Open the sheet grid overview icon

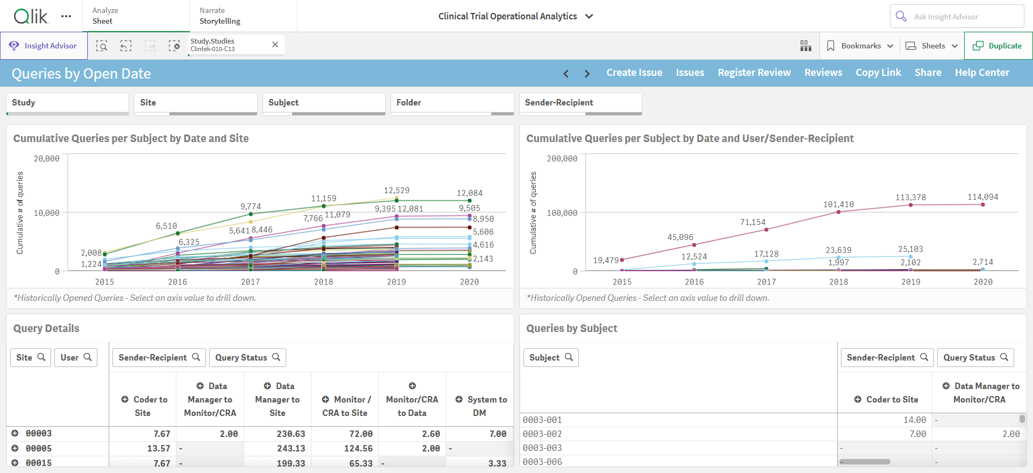[805, 46]
